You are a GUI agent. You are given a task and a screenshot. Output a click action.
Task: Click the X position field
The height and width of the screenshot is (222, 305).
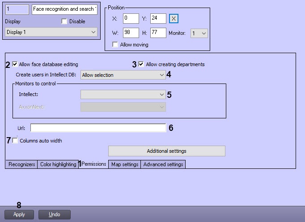(x=131, y=18)
